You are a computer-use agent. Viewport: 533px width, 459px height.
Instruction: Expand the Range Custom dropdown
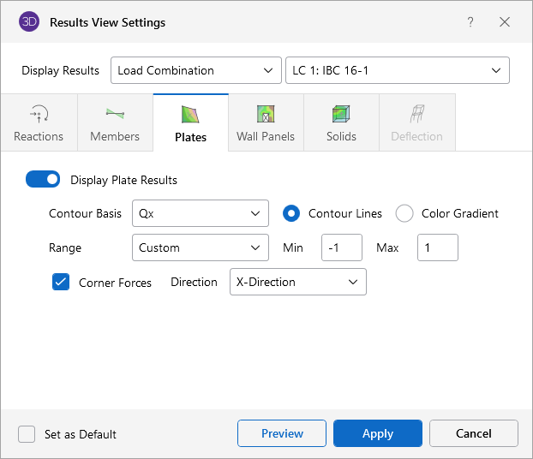pos(200,247)
